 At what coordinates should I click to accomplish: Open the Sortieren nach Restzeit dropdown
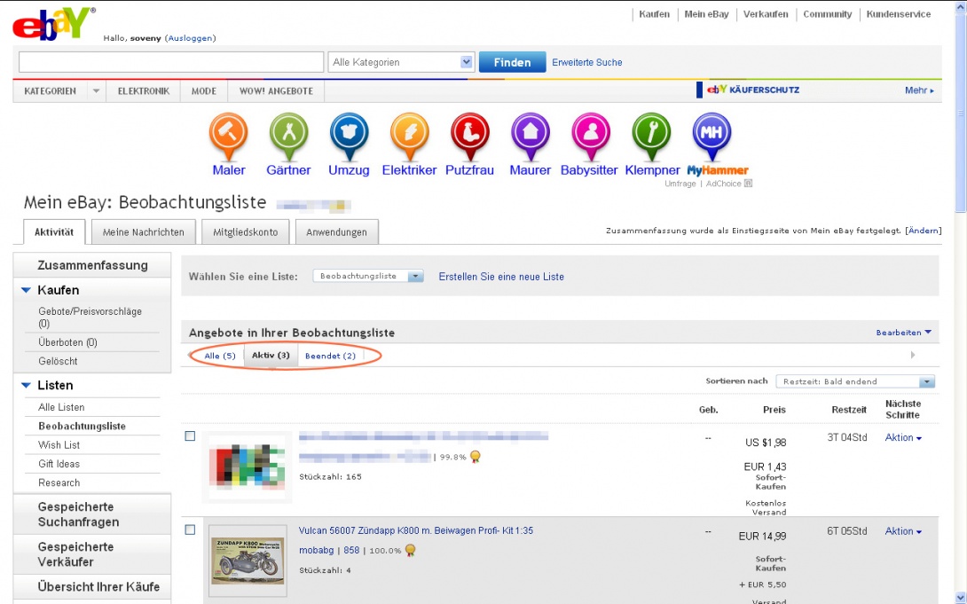pyautogui.click(x=855, y=381)
